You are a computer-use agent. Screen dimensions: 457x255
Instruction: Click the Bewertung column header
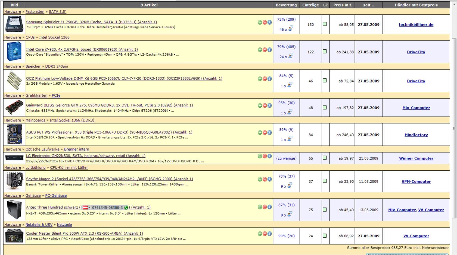pyautogui.click(x=286, y=5)
